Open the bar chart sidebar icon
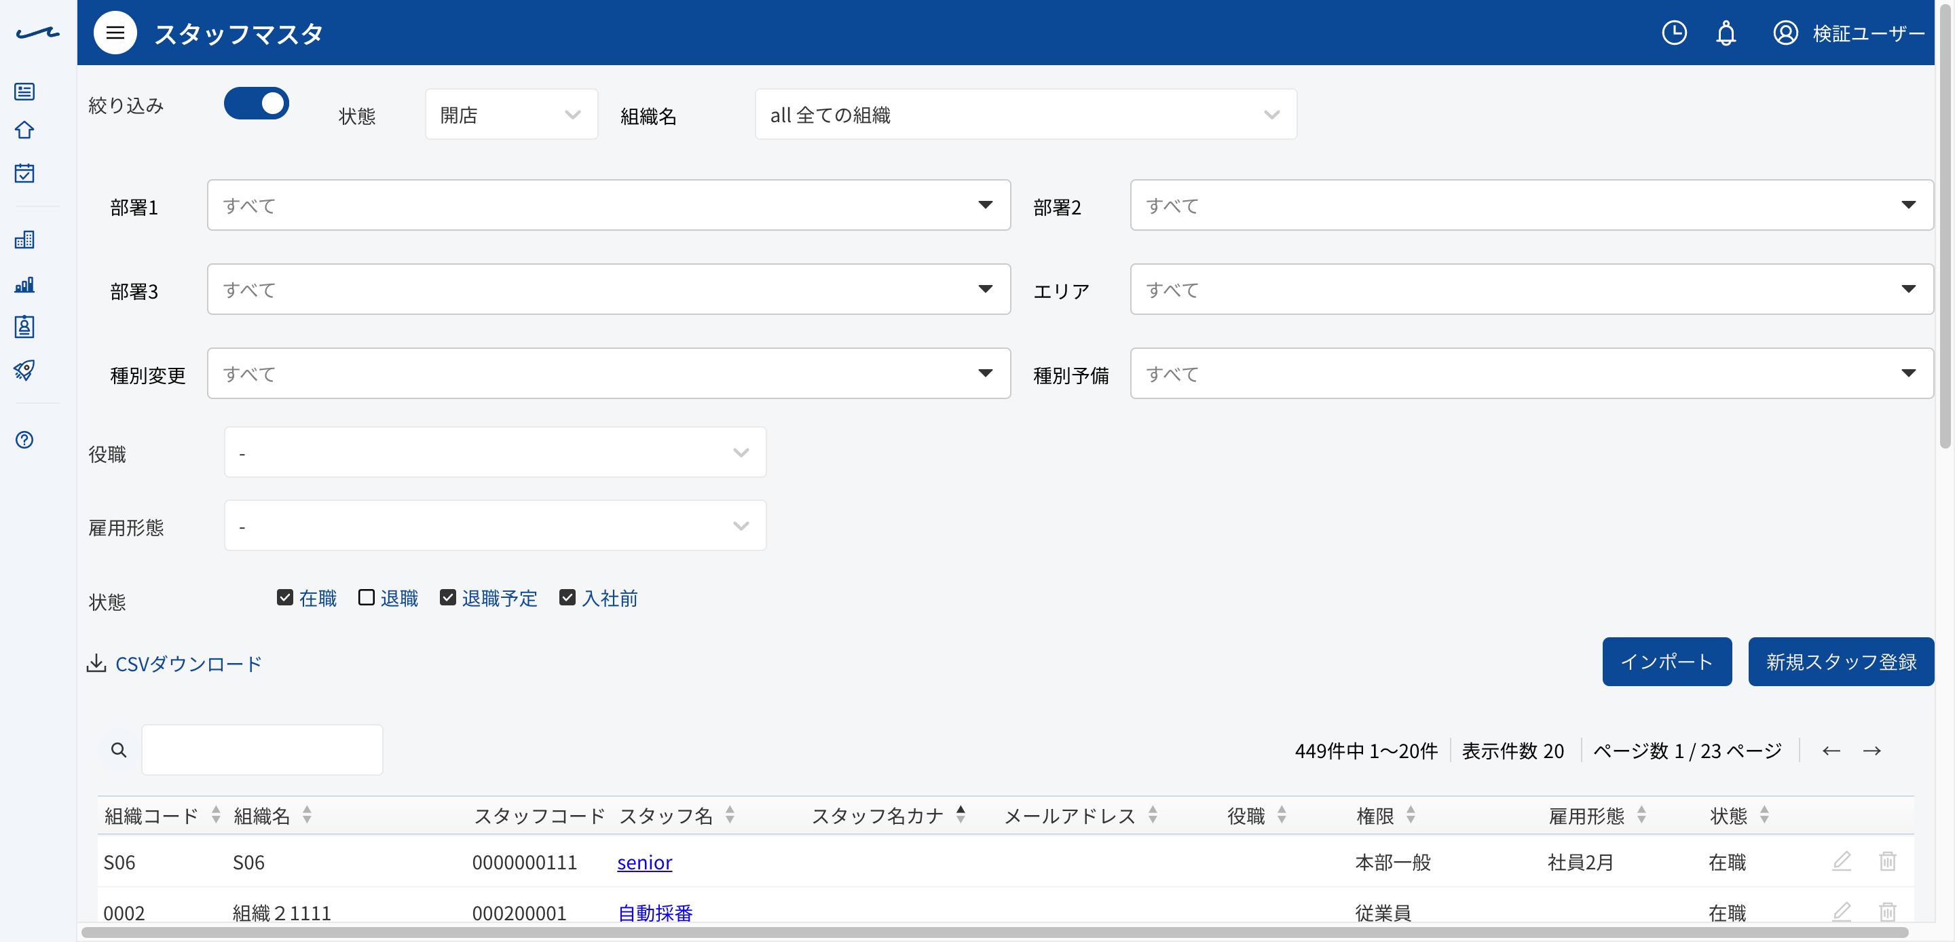The height and width of the screenshot is (942, 1955). [x=24, y=284]
